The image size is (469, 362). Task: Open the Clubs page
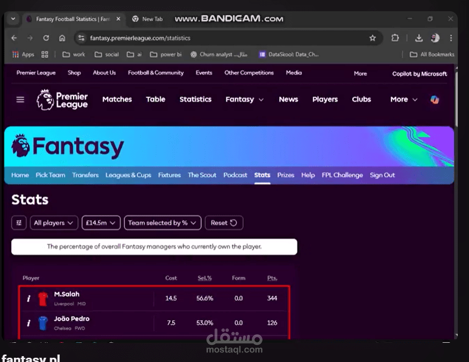361,99
